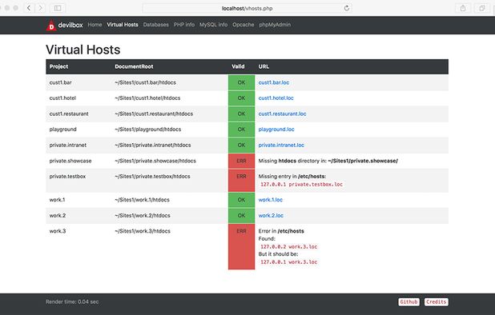
Task: Open the cust1.hotel.loc link
Action: pyautogui.click(x=276, y=98)
